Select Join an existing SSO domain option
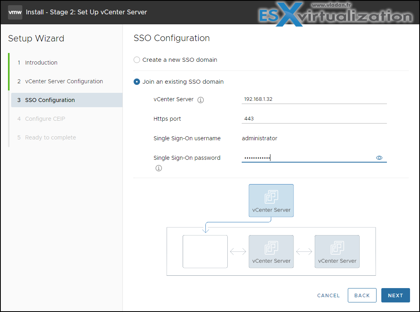This screenshot has height=312, width=420. click(x=137, y=82)
